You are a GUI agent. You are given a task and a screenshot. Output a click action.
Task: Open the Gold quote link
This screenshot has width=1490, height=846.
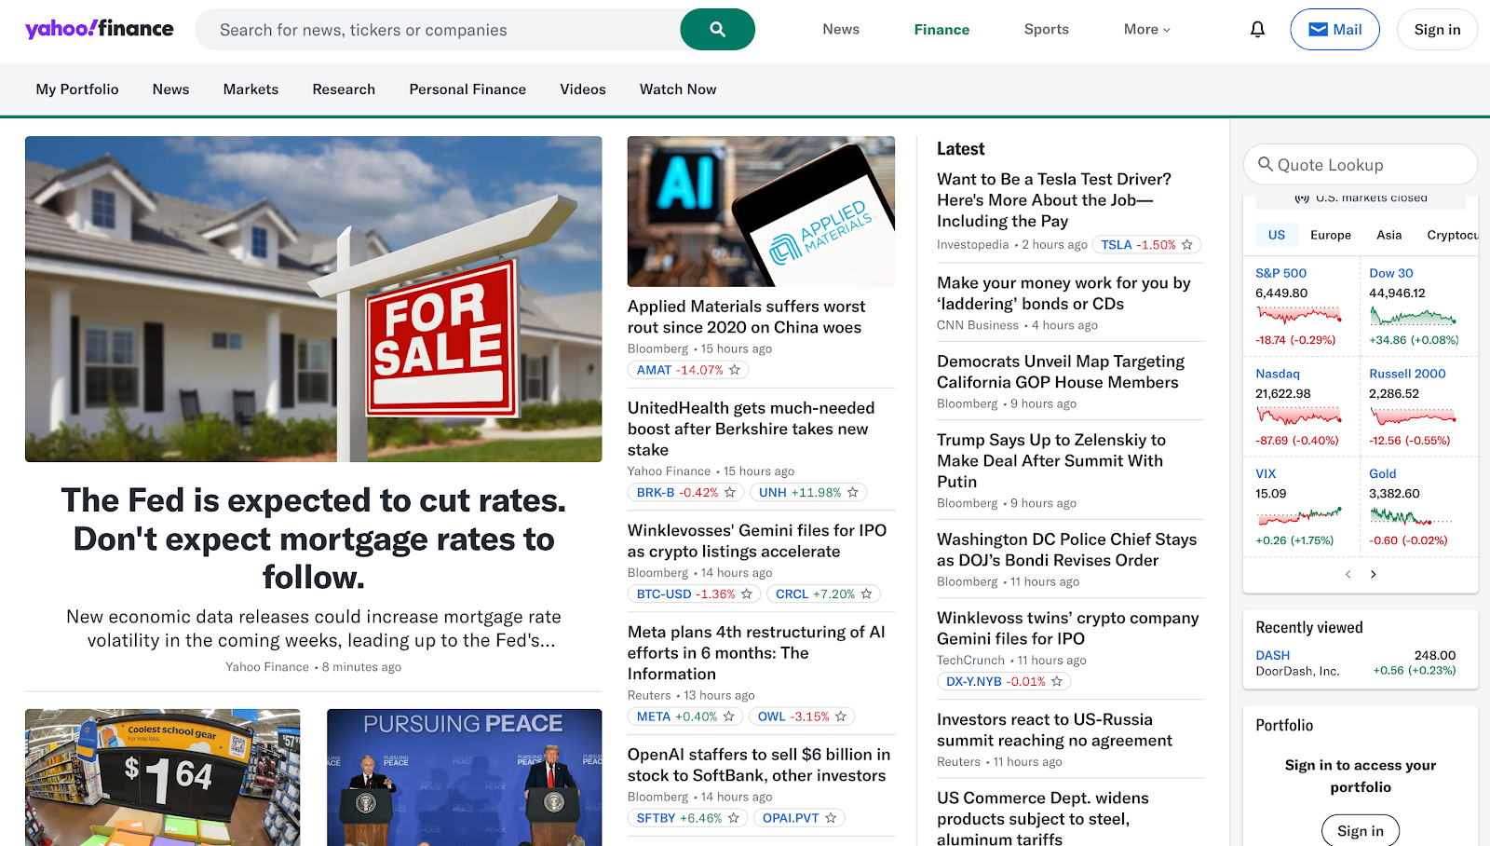tap(1383, 473)
